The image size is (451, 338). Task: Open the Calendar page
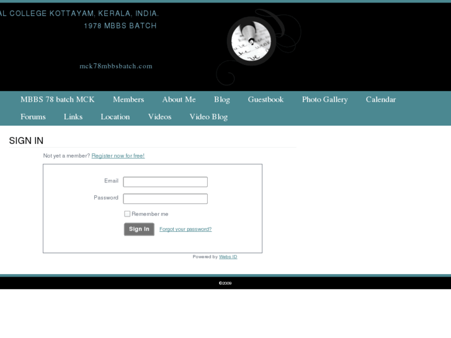click(380, 99)
